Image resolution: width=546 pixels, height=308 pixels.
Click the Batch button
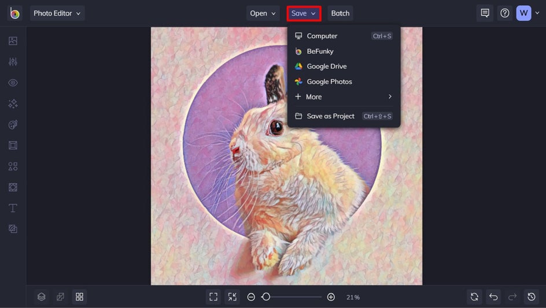pos(340,13)
